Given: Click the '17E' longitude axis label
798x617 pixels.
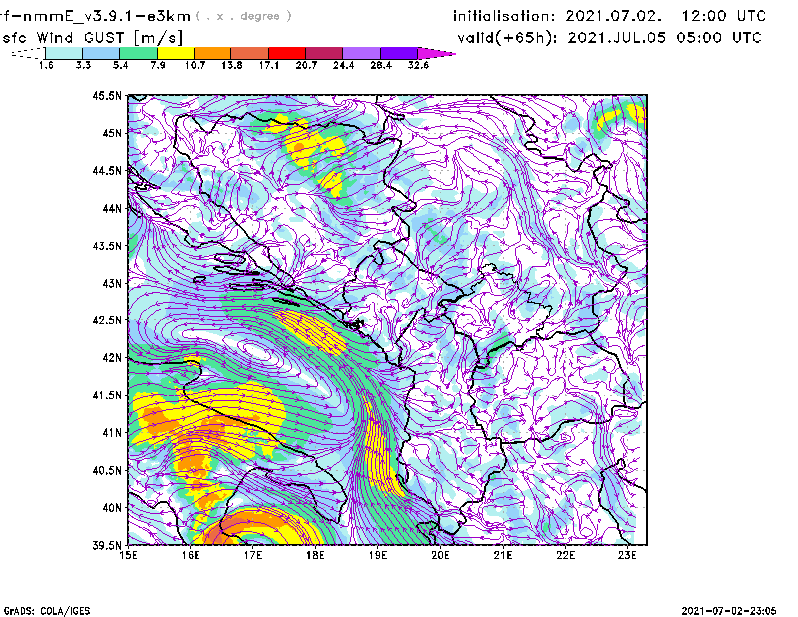Looking at the screenshot, I should [253, 555].
